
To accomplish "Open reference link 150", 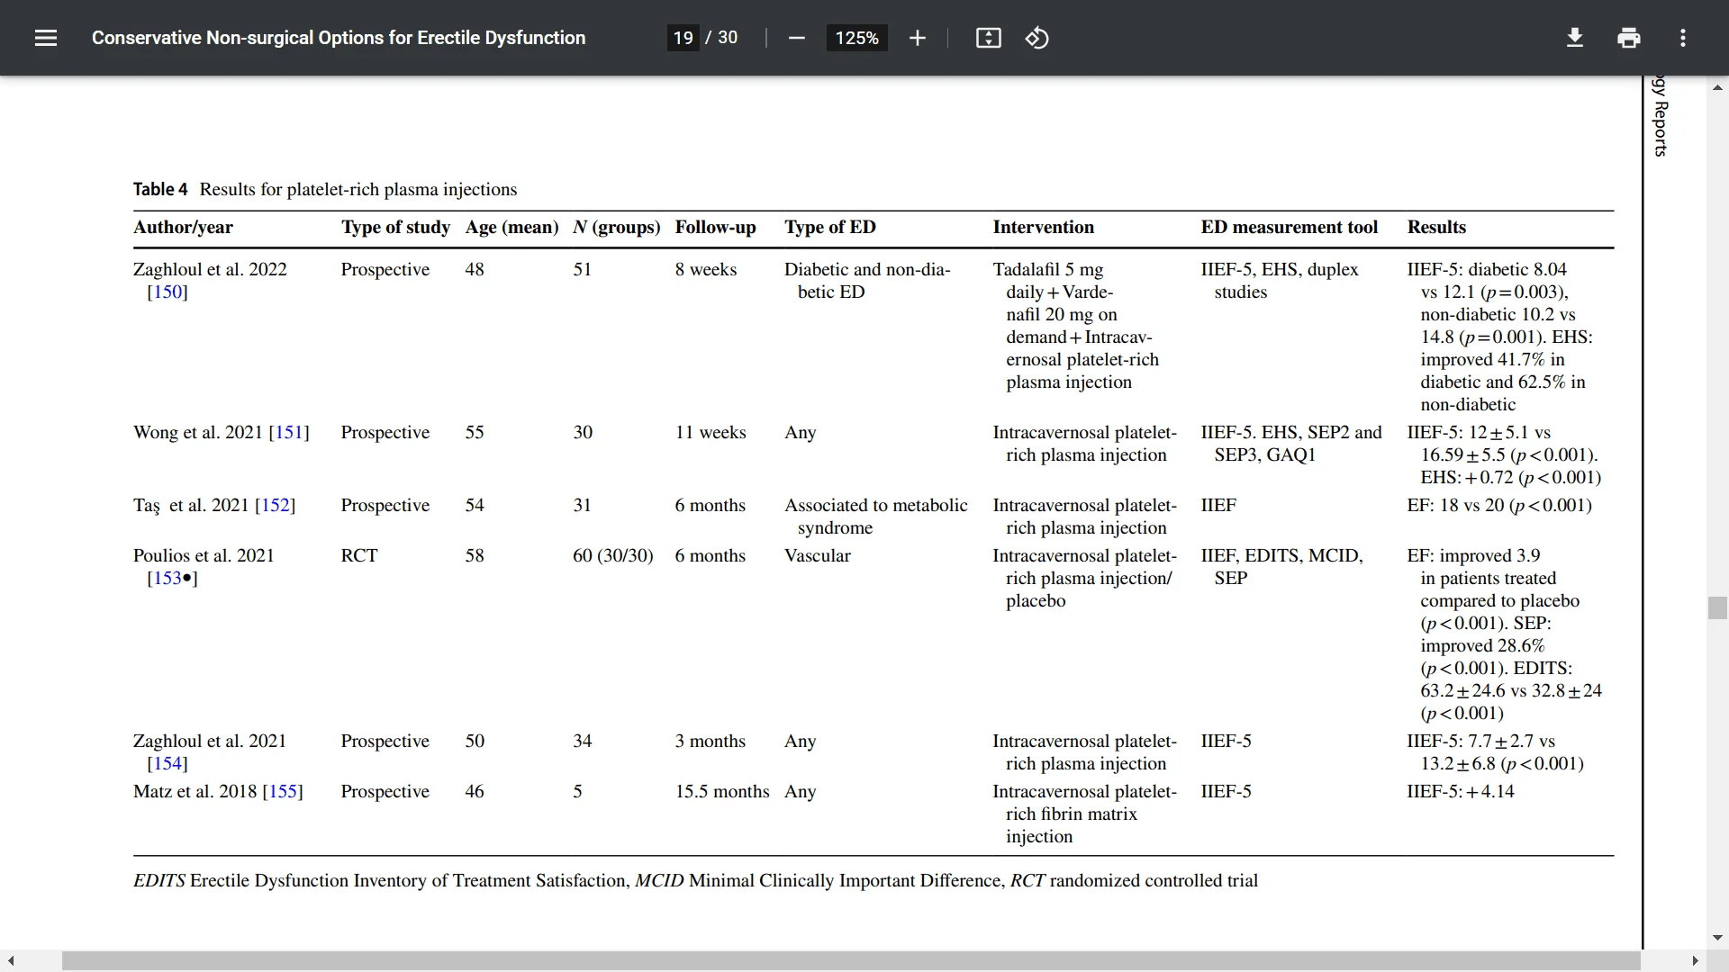I will 167,292.
